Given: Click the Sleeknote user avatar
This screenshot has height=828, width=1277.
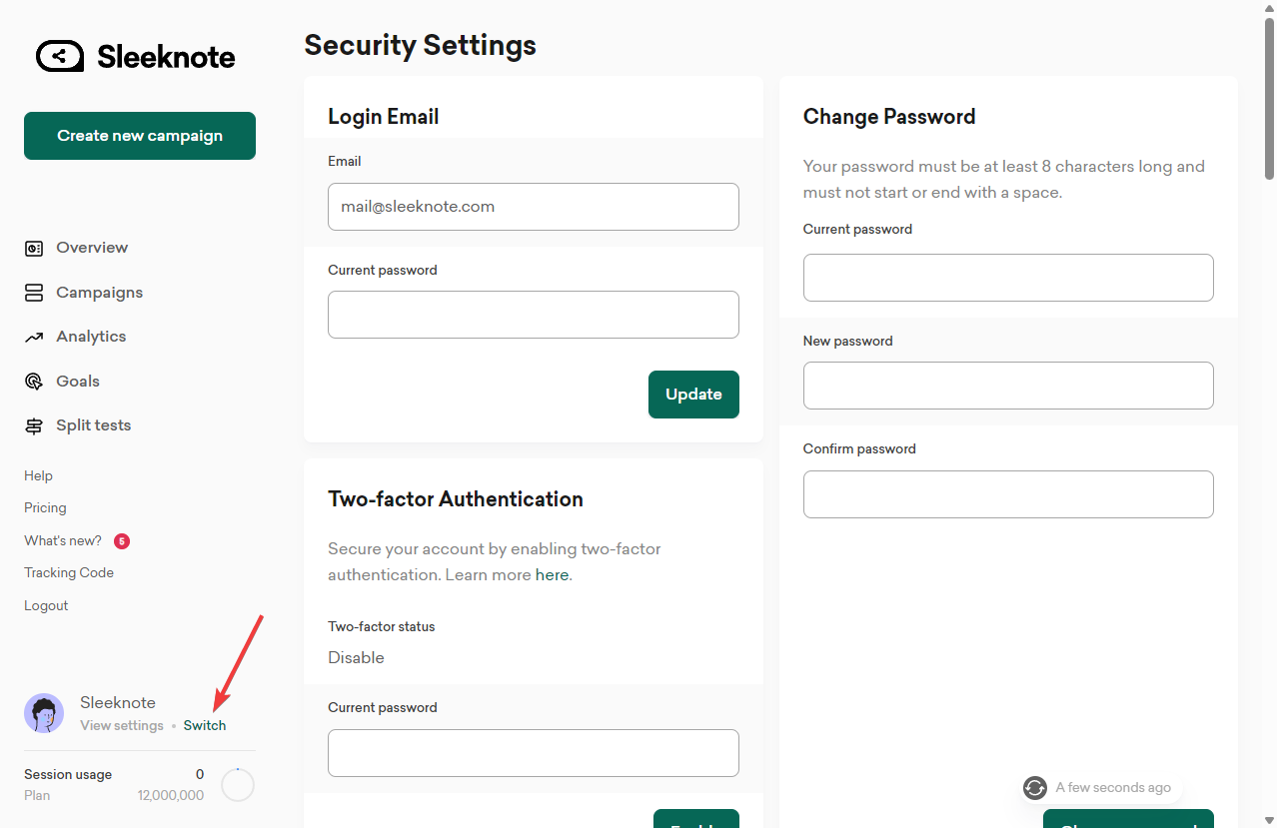Looking at the screenshot, I should pos(44,713).
